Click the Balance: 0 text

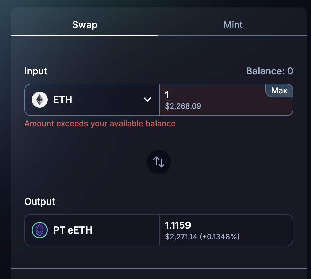click(270, 71)
